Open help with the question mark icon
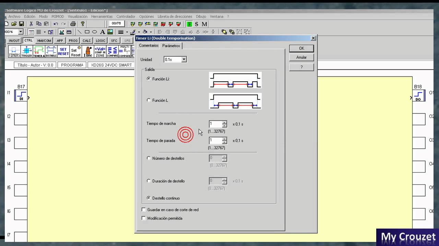This screenshot has height=246, width=439. pyautogui.click(x=82, y=24)
